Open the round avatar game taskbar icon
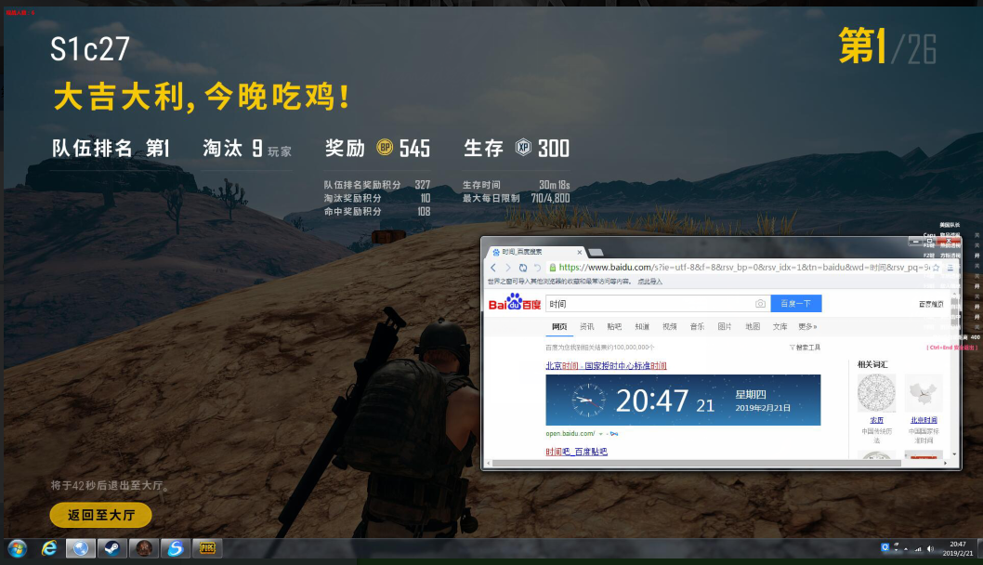This screenshot has height=565, width=983. point(144,548)
